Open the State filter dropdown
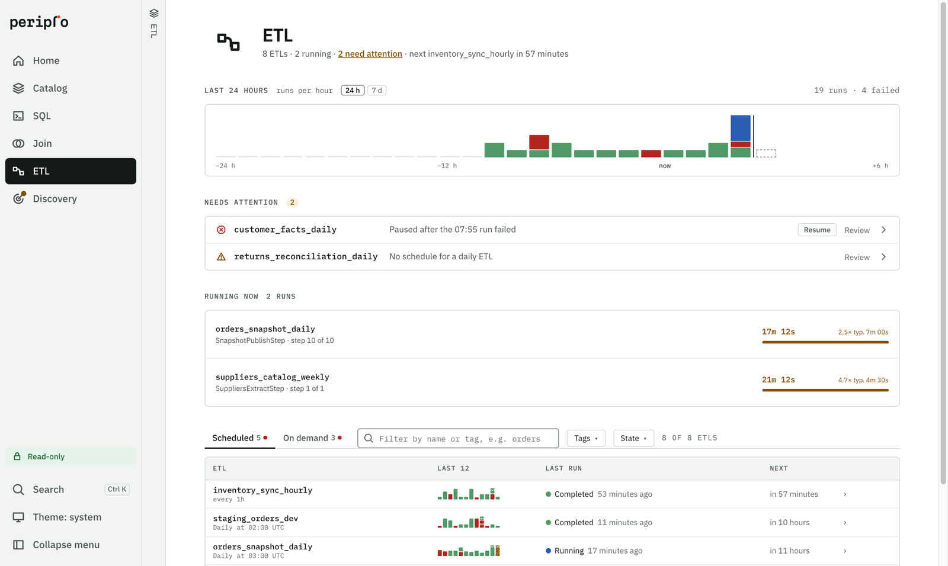 point(633,438)
